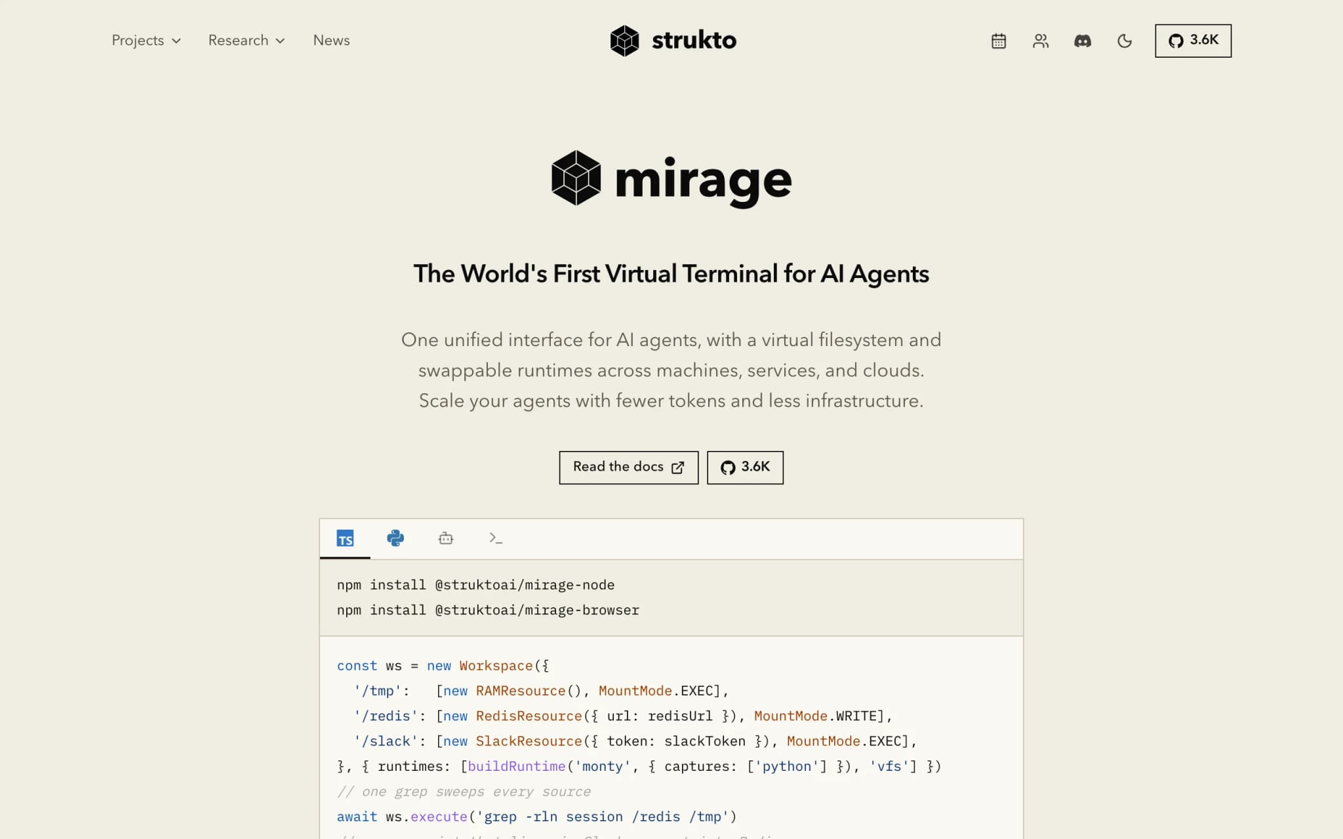Expand the Research dropdown menu

click(247, 41)
